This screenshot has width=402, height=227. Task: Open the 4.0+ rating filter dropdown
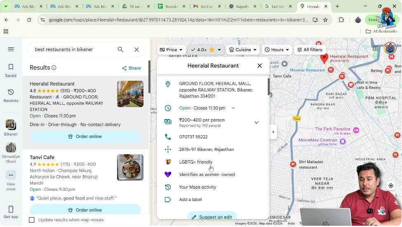click(x=206, y=50)
